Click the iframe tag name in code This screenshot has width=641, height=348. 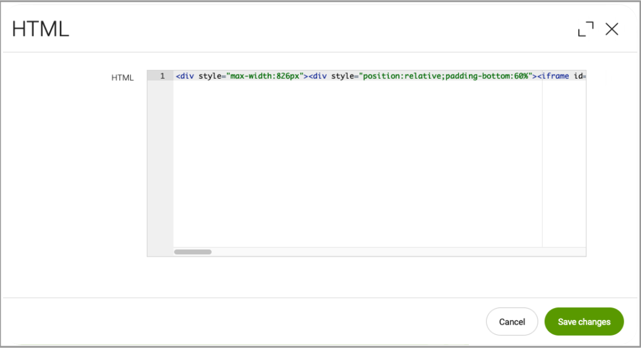pyautogui.click(x=556, y=76)
